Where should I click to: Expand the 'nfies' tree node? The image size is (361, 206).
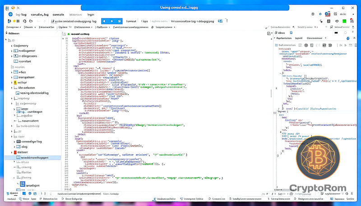[x=12, y=72]
